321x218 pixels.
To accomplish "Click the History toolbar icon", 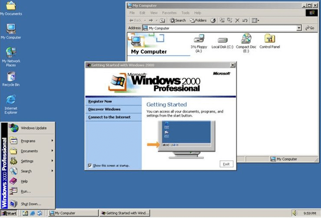I will pos(213,20).
